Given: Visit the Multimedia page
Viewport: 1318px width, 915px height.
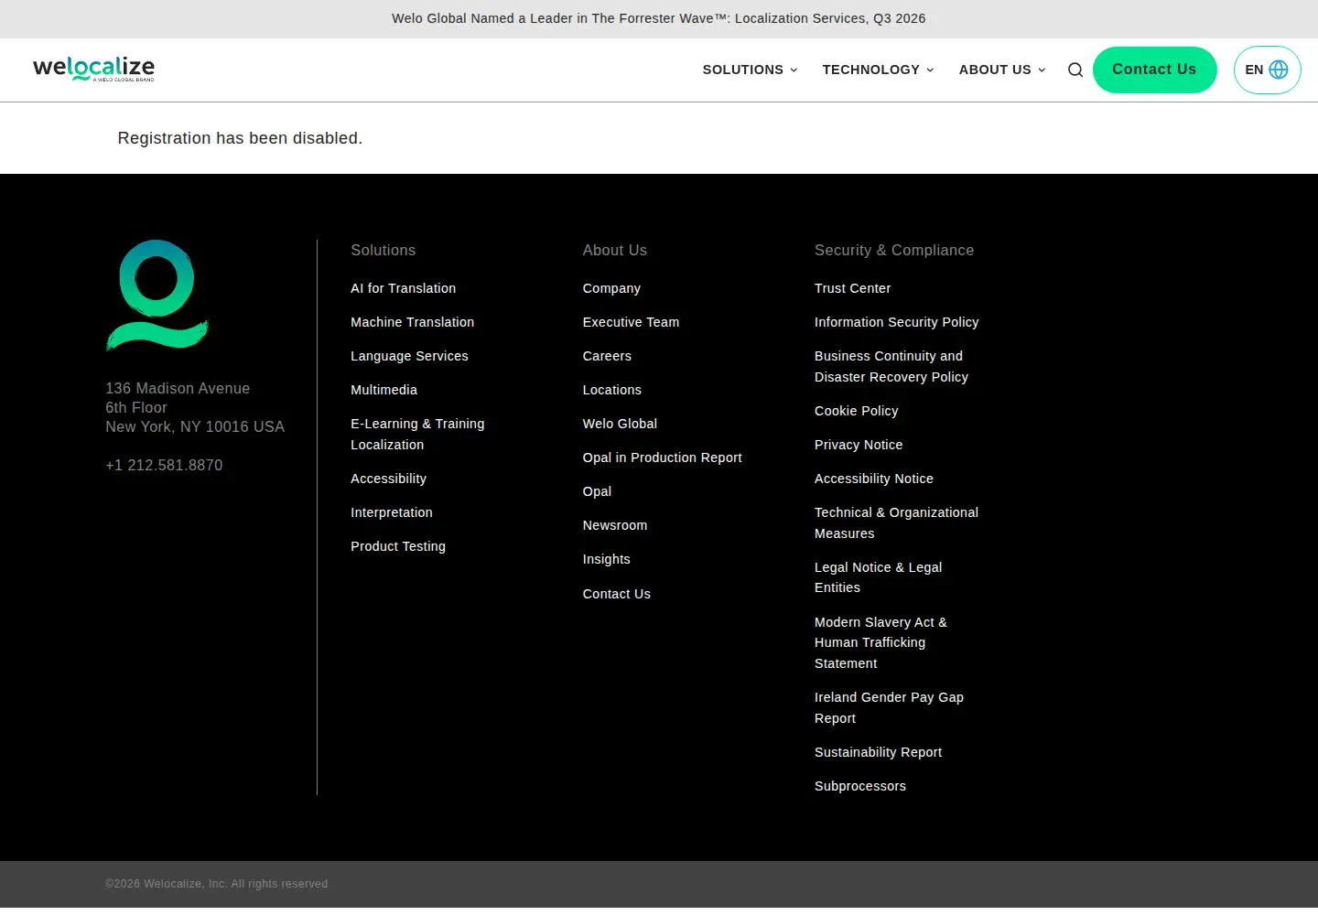Looking at the screenshot, I should pos(384,390).
